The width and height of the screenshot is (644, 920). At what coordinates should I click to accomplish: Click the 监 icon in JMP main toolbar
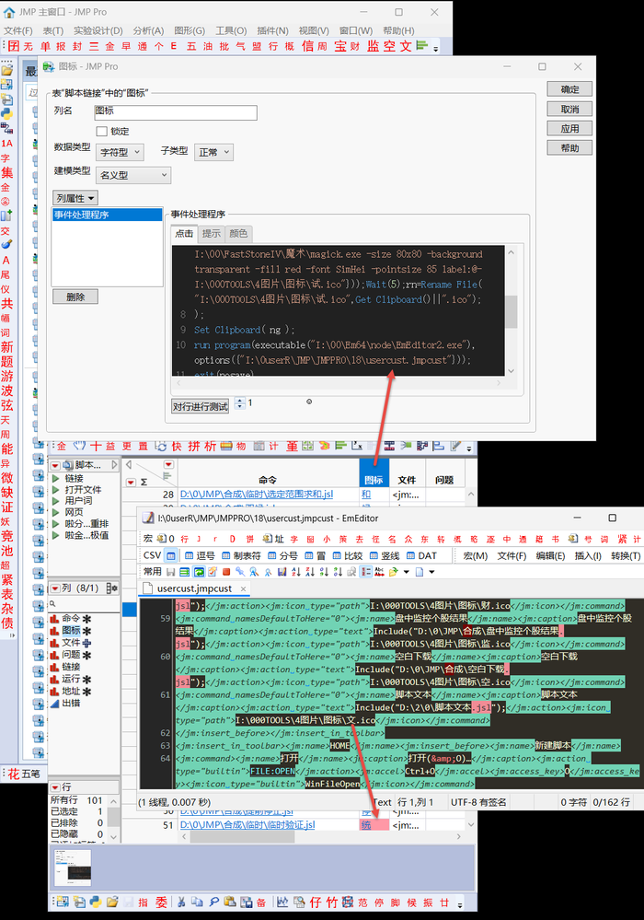373,46
